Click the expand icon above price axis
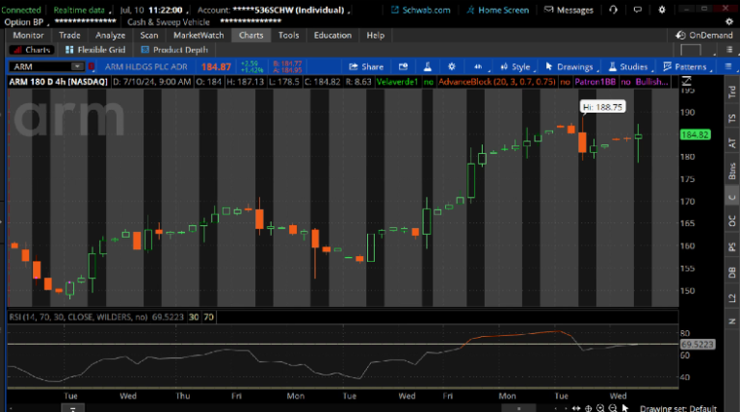 pos(687,81)
